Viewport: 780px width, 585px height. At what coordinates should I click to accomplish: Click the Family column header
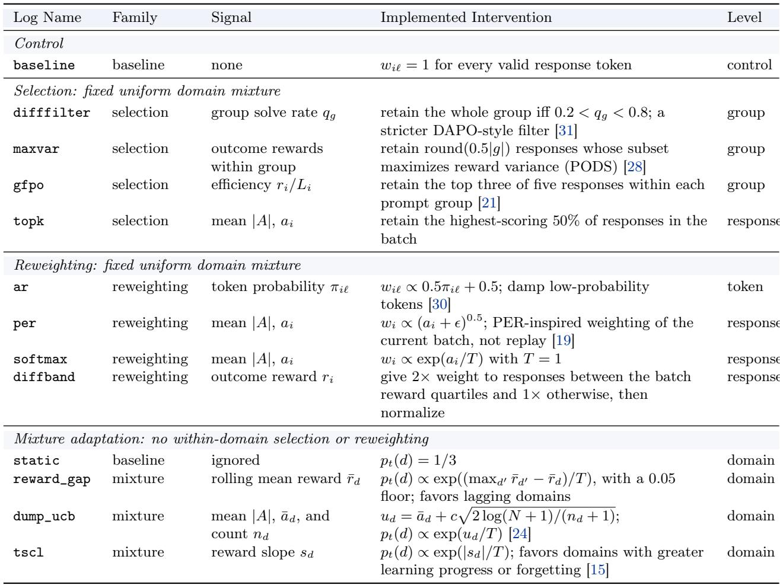point(135,18)
